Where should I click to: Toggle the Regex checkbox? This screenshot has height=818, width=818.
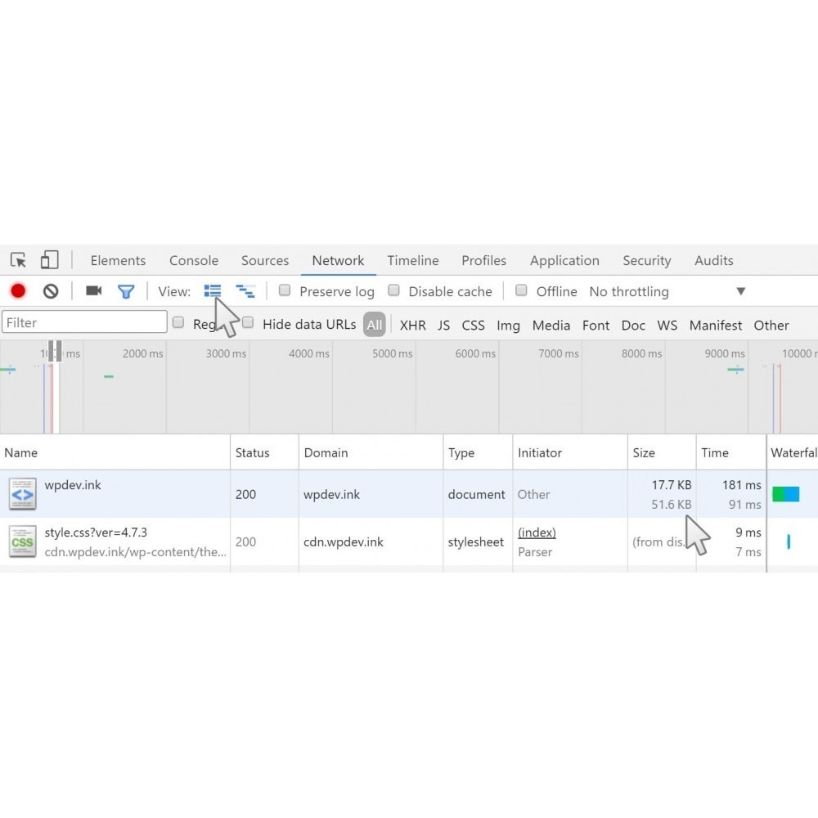(x=178, y=322)
